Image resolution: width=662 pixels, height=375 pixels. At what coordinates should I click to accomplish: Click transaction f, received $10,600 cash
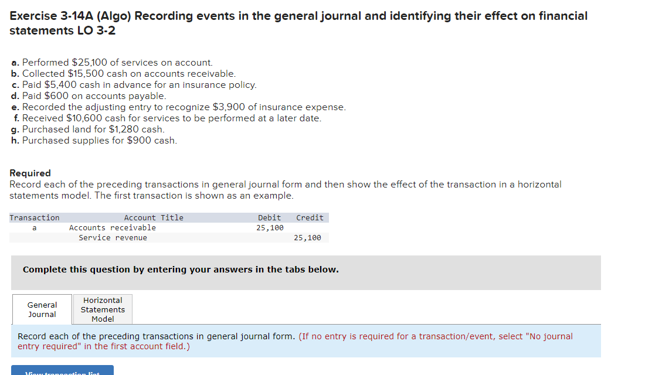coord(167,118)
